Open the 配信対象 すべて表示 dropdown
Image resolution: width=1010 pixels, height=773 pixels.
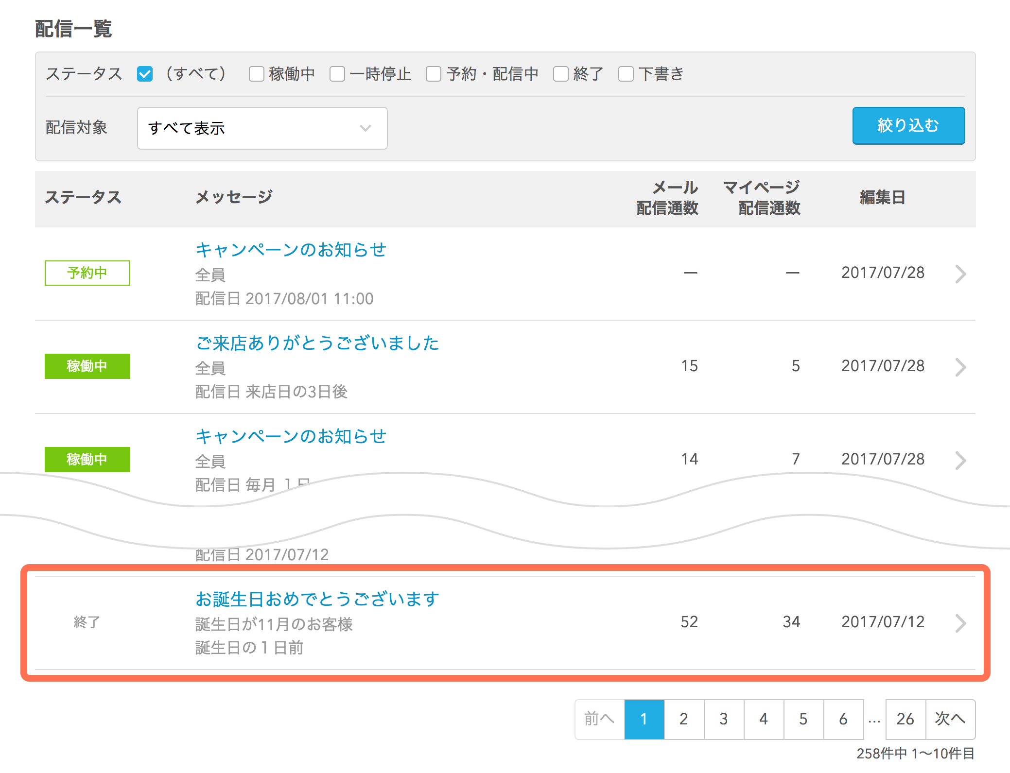pos(262,128)
